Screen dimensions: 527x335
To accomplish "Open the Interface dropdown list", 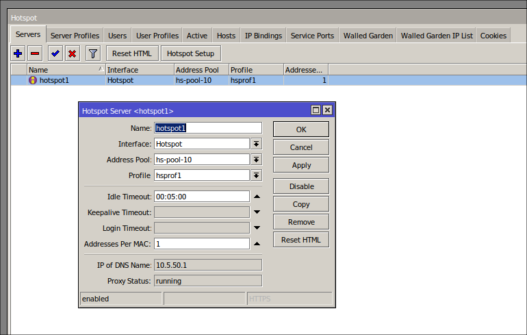I will (257, 144).
